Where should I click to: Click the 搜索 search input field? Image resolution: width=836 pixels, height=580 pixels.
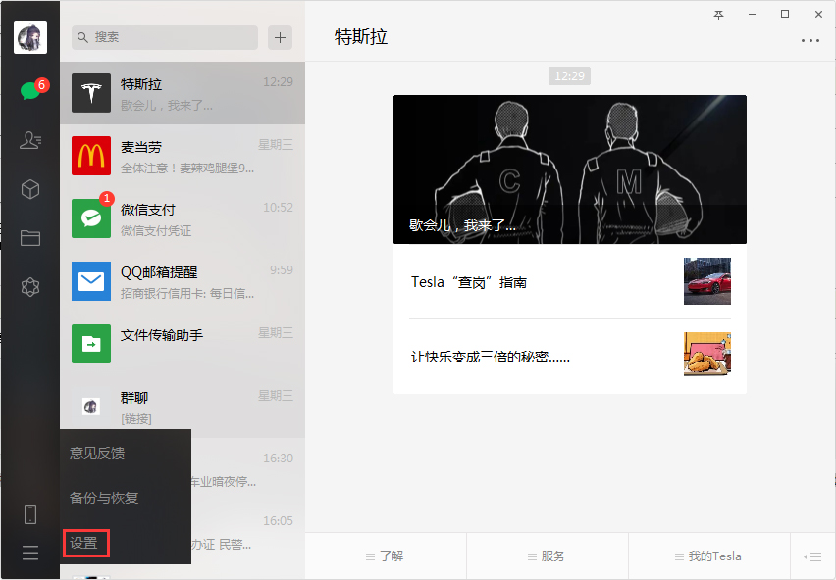coord(164,37)
